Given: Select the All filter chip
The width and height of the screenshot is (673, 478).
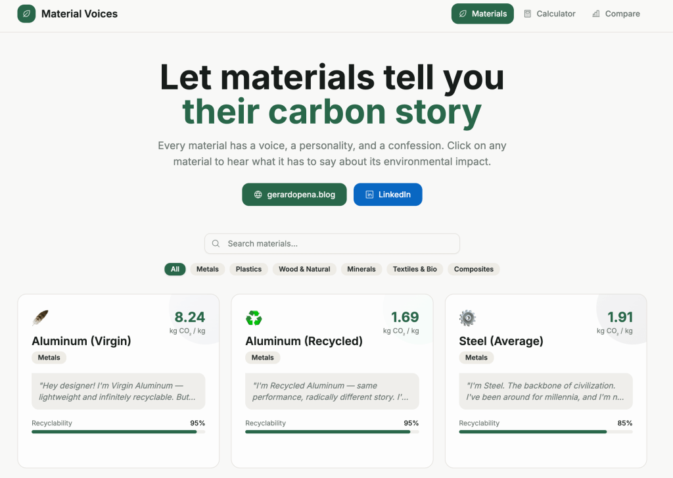Looking at the screenshot, I should (x=175, y=269).
